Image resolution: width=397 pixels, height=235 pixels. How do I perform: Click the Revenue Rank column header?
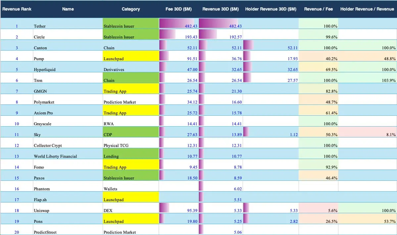pyautogui.click(x=17, y=9)
